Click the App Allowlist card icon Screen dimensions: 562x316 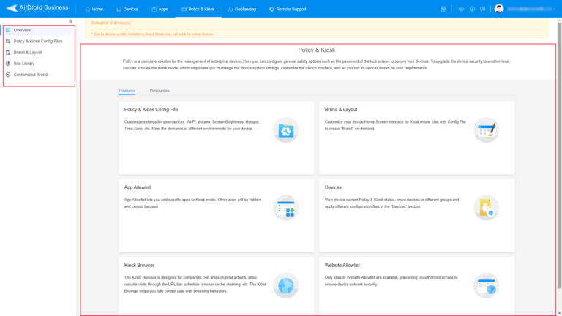pos(285,208)
